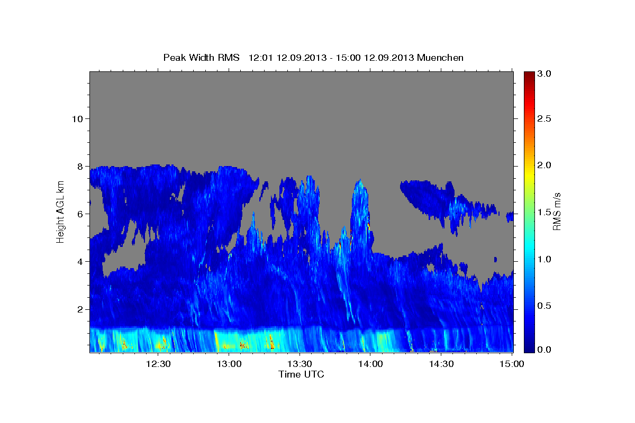Click the "15:00" time axis label
635x423 pixels.
[512, 364]
